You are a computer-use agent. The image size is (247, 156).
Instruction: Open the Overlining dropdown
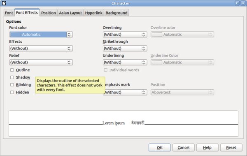(x=125, y=35)
